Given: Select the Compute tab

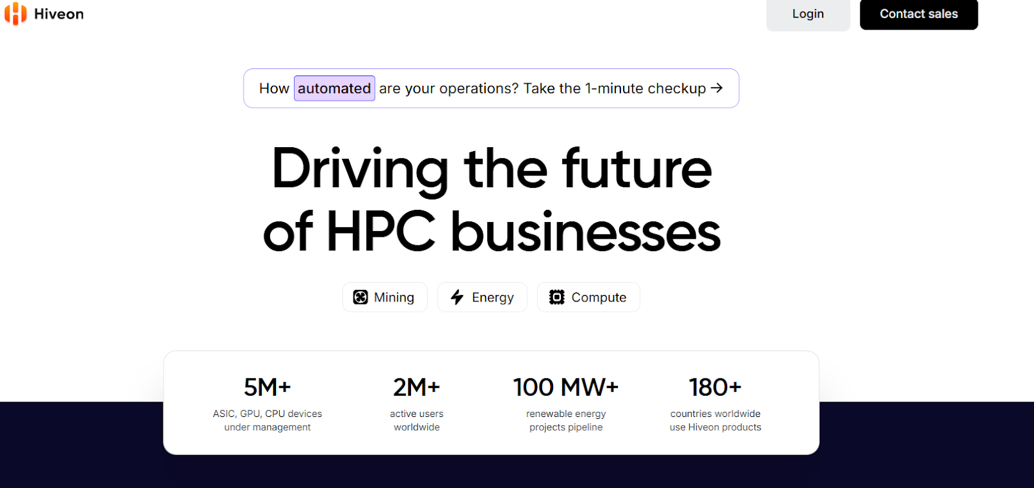Looking at the screenshot, I should tap(588, 297).
